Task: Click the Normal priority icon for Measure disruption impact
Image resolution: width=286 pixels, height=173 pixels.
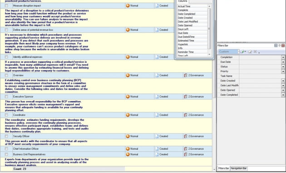Action: [x=128, y=5]
